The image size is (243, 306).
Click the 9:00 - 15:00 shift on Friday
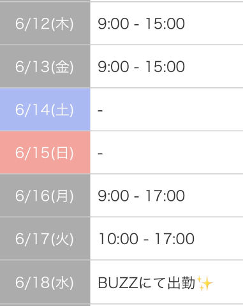click(141, 67)
